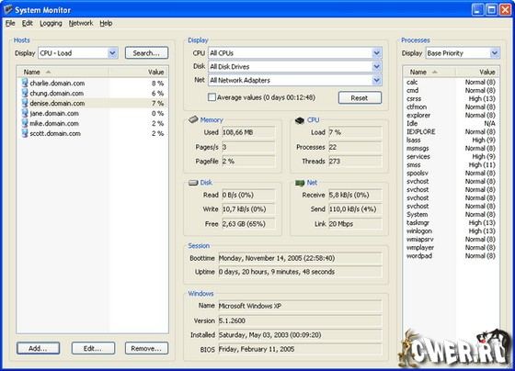Image resolution: width=515 pixels, height=371 pixels.
Task: Click System Monitor title bar app icon
Action: (x=8, y=9)
